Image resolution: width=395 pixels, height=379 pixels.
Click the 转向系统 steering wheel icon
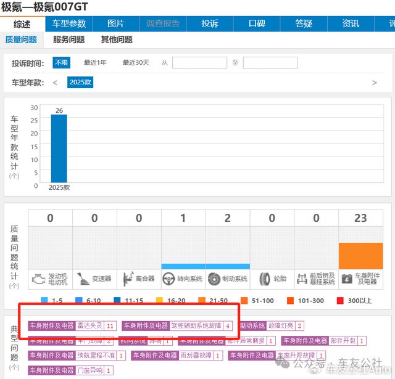click(168, 279)
